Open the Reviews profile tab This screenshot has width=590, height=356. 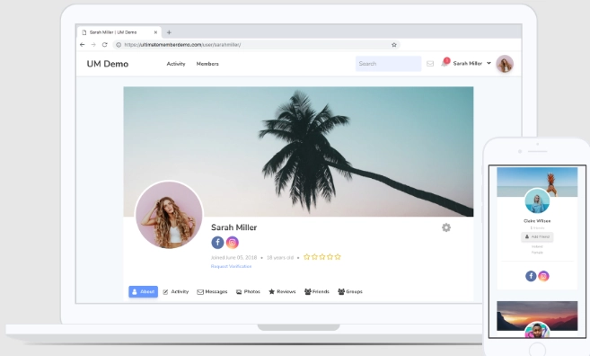(282, 291)
